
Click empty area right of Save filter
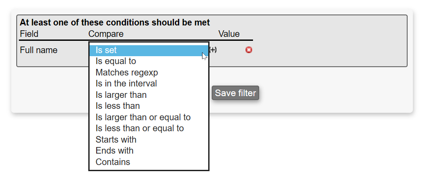pos(334,93)
